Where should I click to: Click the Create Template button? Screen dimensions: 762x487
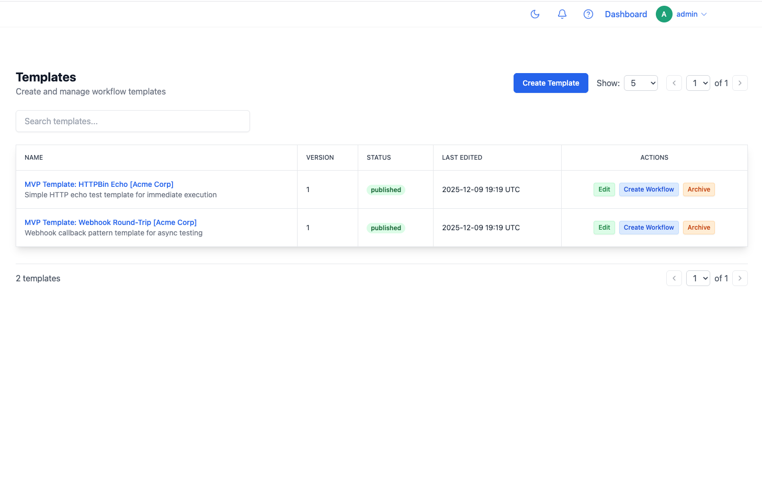(551, 83)
